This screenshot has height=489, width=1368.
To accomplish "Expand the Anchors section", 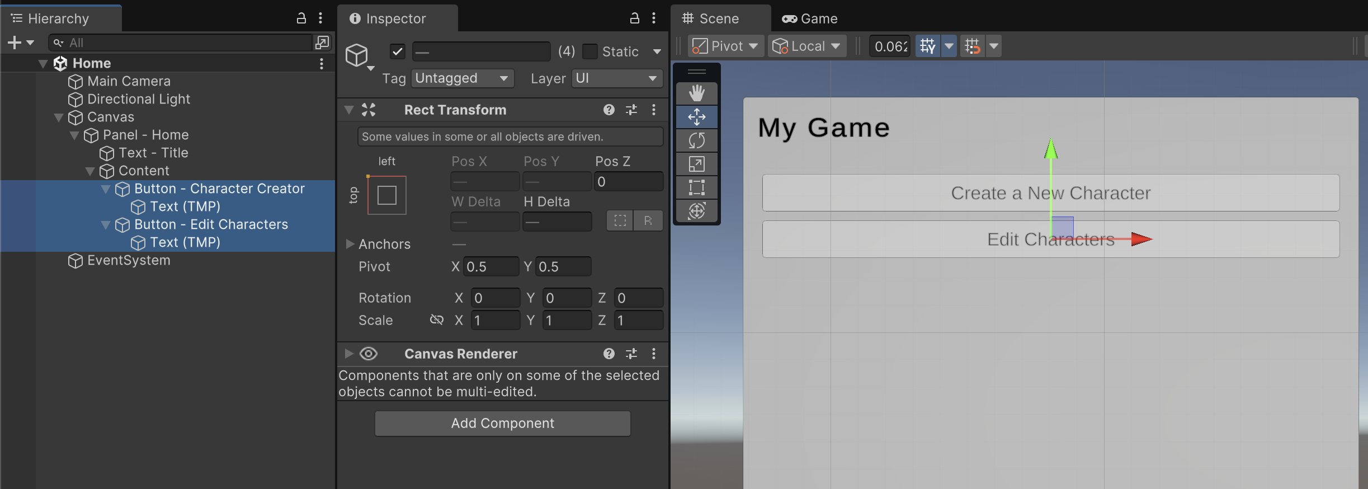I will [350, 244].
